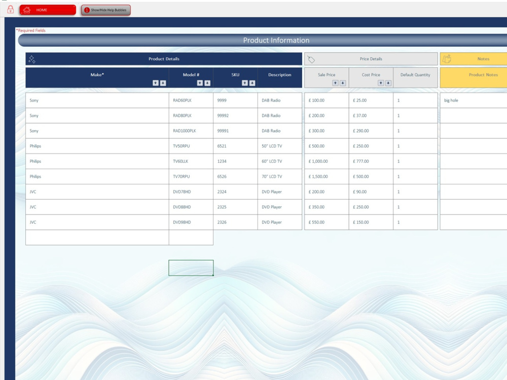
Task: Click the price tag icon in Price Details
Action: 311,59
